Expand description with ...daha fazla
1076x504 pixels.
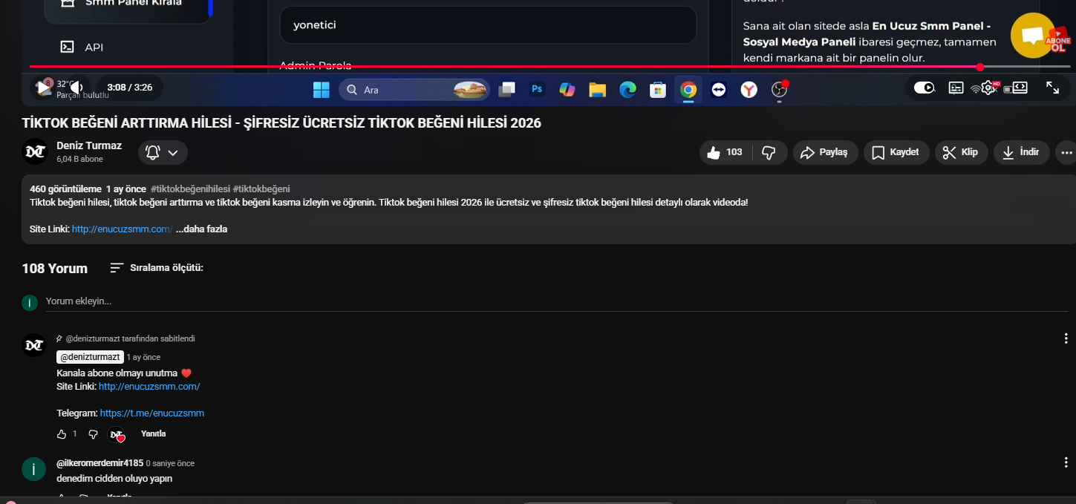[201, 229]
